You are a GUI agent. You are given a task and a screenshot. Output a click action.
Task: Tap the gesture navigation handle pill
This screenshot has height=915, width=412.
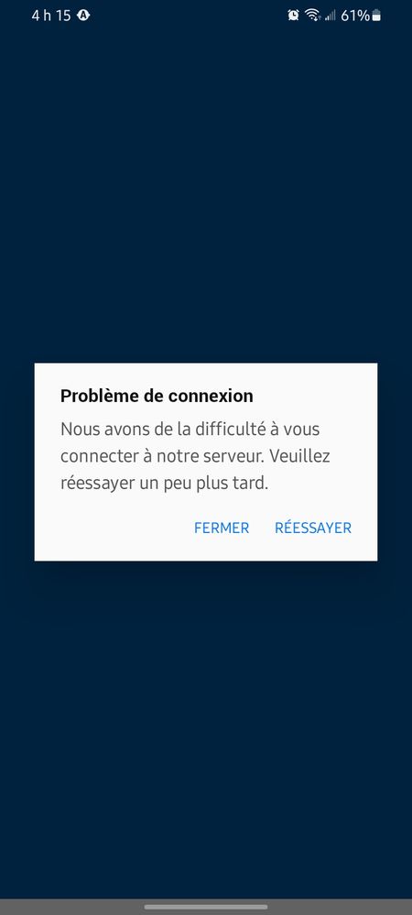tap(206, 907)
